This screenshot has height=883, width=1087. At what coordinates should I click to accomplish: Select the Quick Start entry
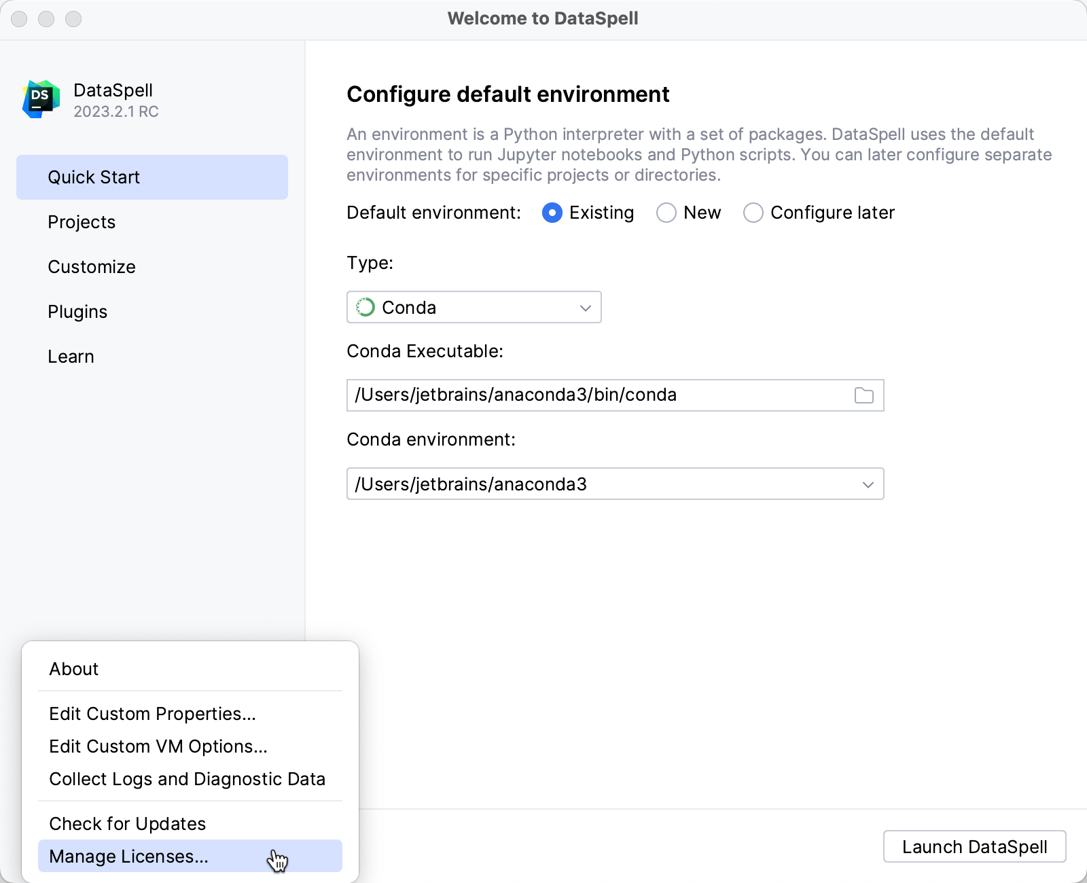coord(94,177)
